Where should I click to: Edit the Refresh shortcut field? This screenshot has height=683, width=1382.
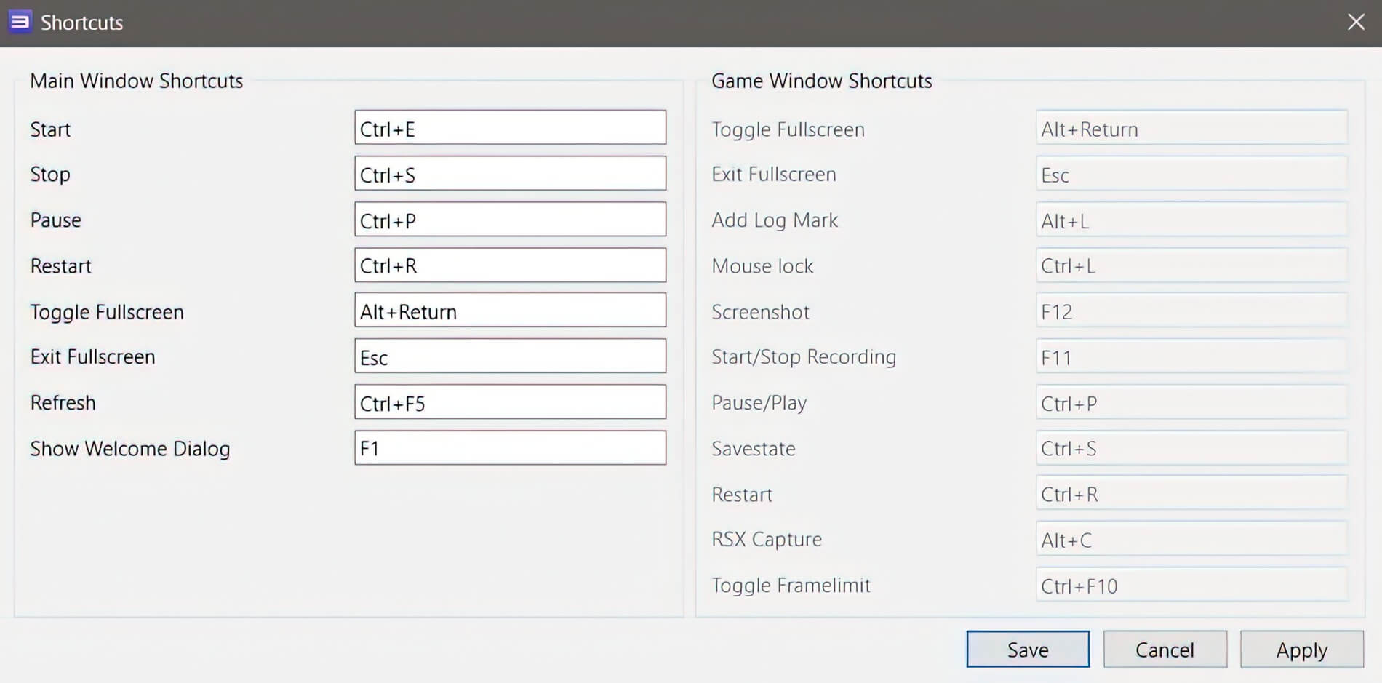pyautogui.click(x=510, y=402)
